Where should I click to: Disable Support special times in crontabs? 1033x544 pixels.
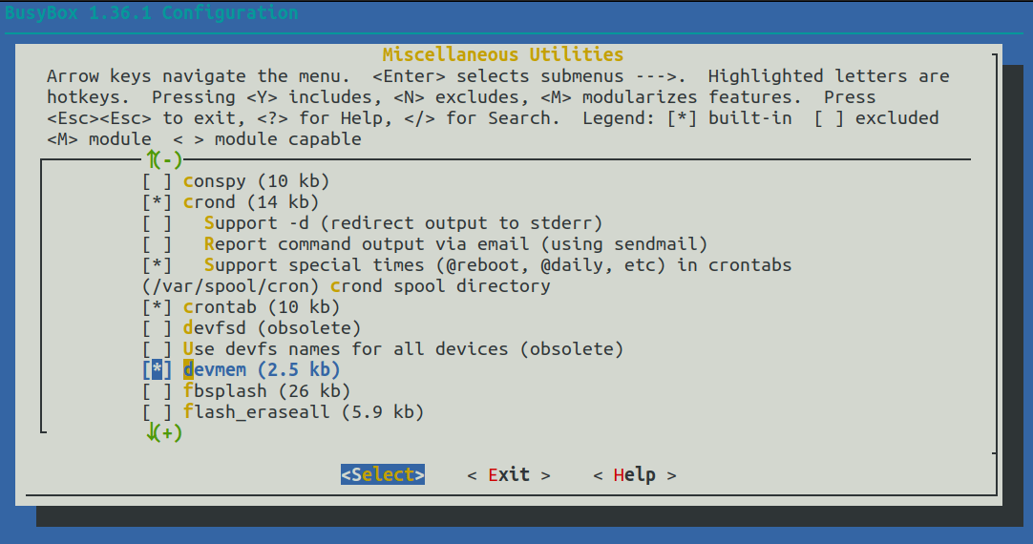(x=158, y=265)
